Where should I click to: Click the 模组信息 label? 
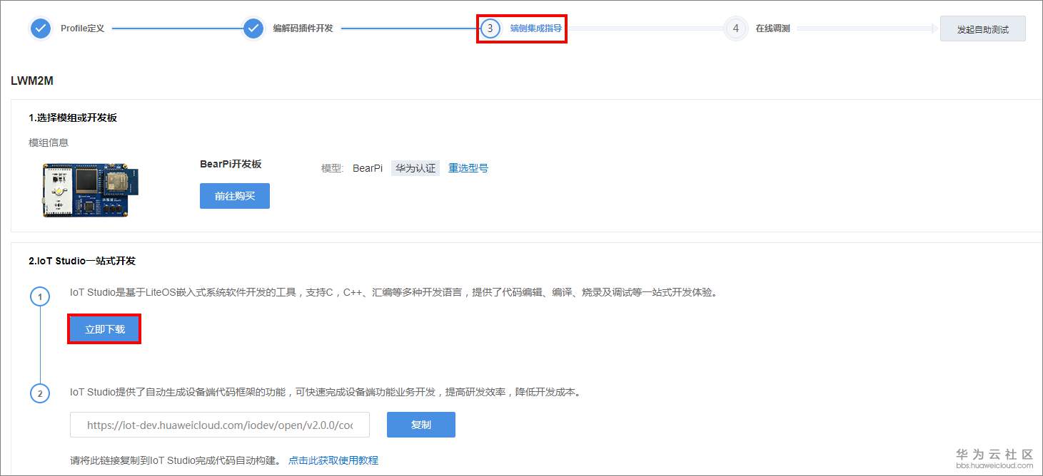[49, 143]
